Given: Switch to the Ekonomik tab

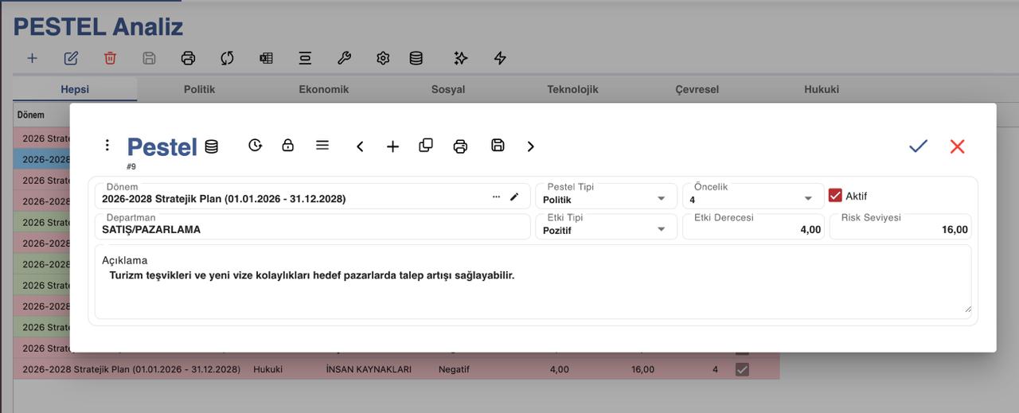Looking at the screenshot, I should [x=323, y=89].
